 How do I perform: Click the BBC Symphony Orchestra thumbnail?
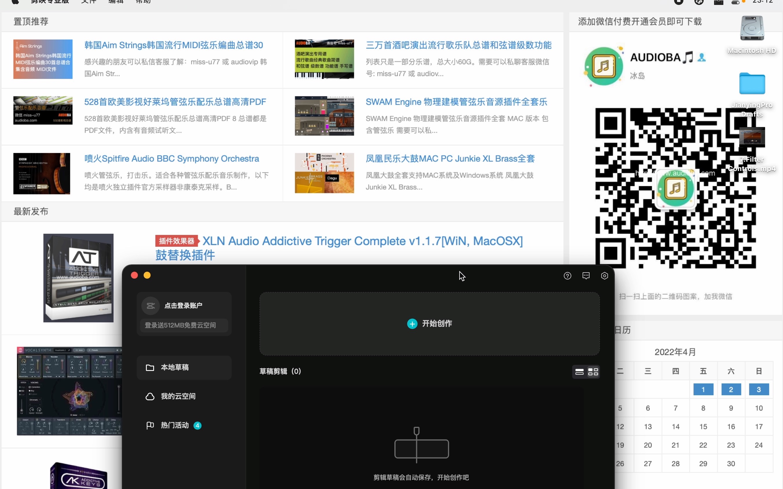[41, 173]
